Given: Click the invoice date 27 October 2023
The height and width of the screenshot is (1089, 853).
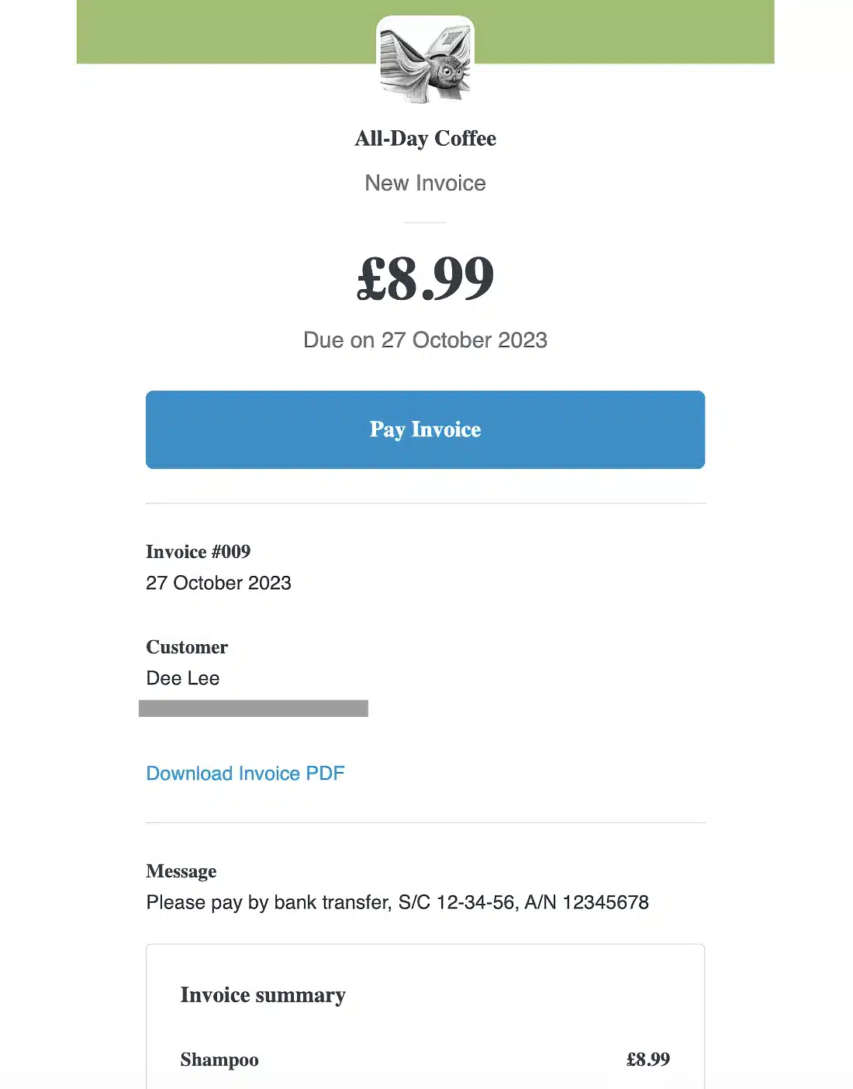Looking at the screenshot, I should 219,583.
